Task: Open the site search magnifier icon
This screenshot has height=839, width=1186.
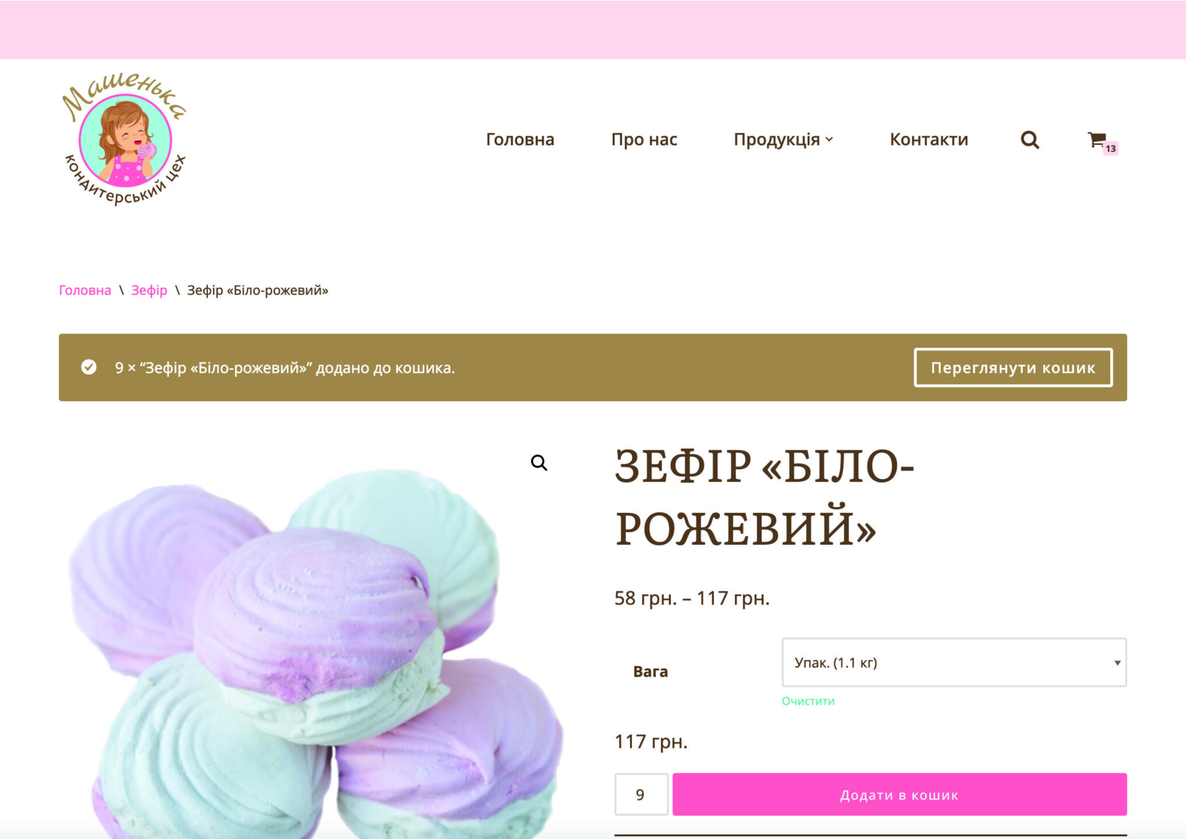Action: click(x=1030, y=140)
